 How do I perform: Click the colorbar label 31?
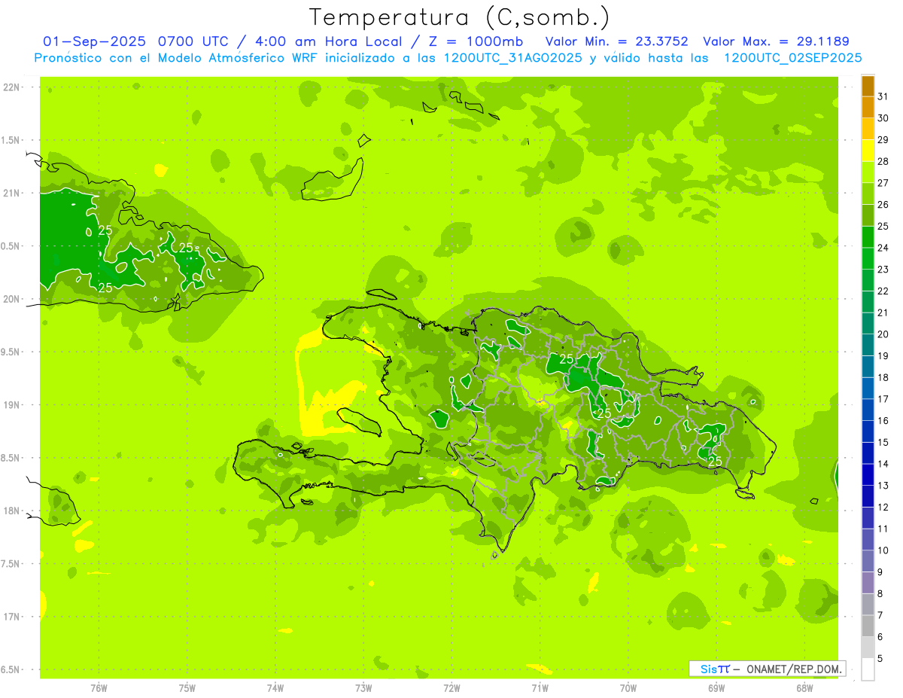click(x=883, y=96)
